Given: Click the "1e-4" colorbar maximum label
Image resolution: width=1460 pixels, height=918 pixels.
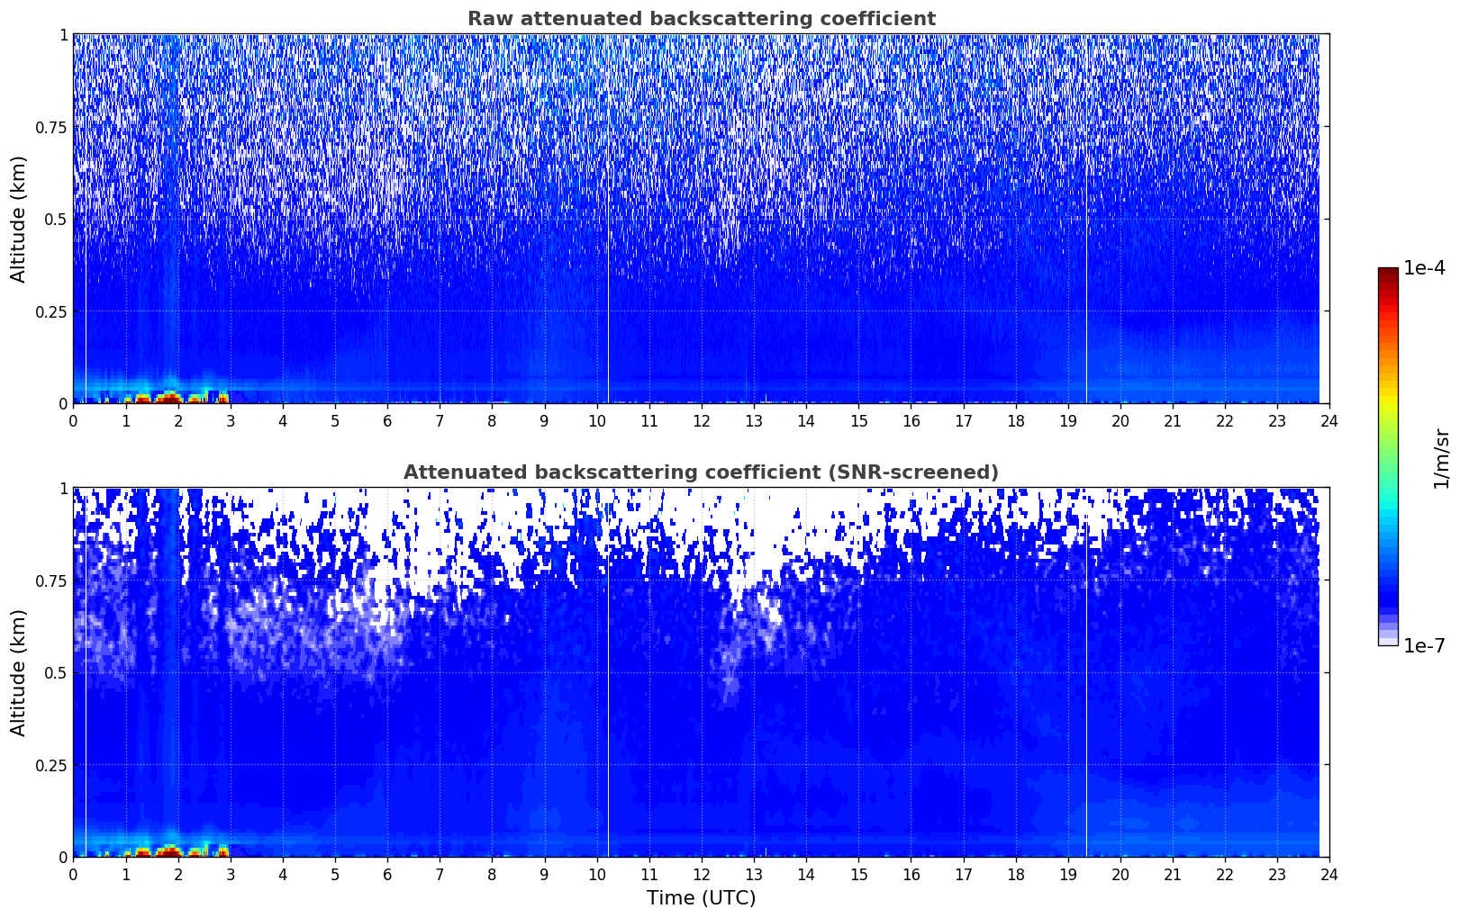Looking at the screenshot, I should [1425, 268].
